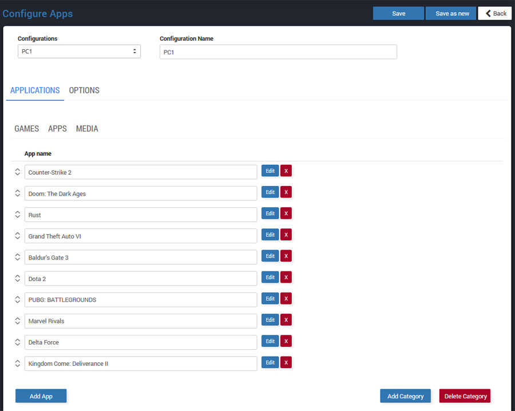Focus the Counter-Strike 2 name field
The image size is (515, 411).
tap(141, 172)
